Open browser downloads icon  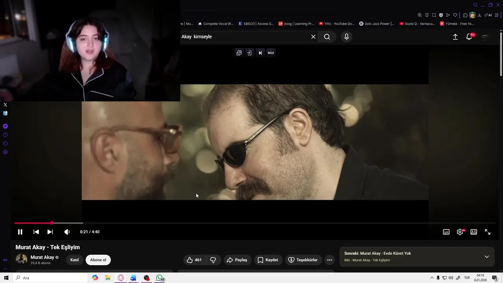(479, 15)
